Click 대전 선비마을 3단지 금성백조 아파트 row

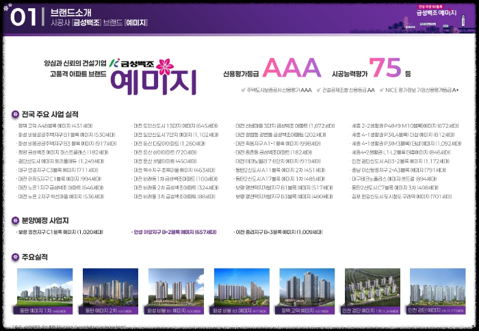285,126
